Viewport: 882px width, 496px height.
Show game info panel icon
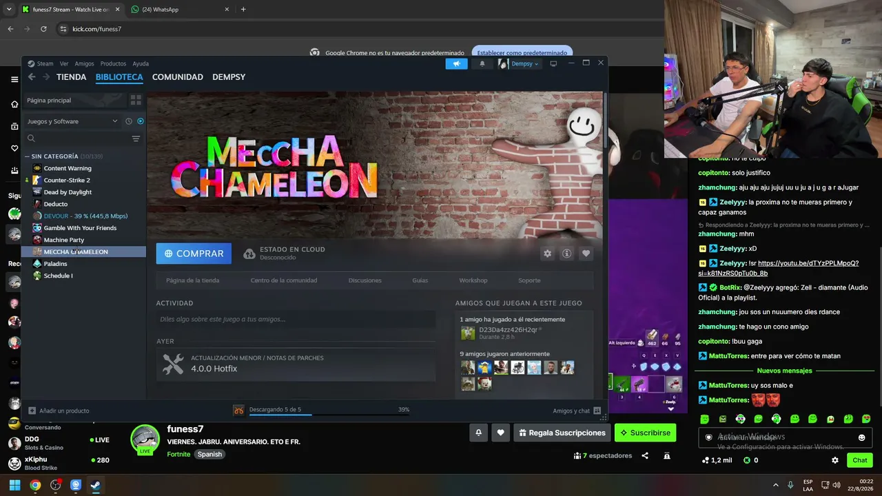[566, 254]
